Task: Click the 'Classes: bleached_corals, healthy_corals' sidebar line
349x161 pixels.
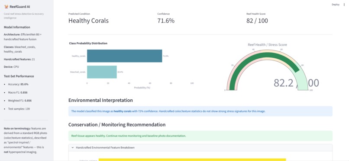Action: point(19,49)
